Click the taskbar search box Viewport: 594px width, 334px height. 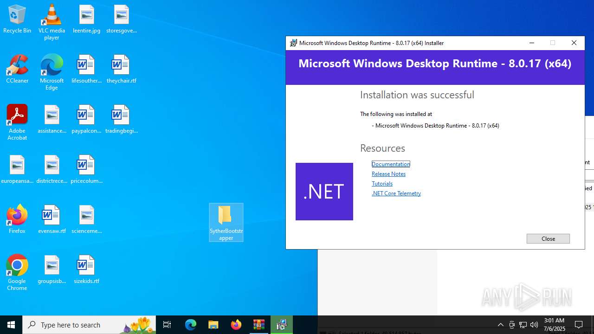tap(90, 325)
